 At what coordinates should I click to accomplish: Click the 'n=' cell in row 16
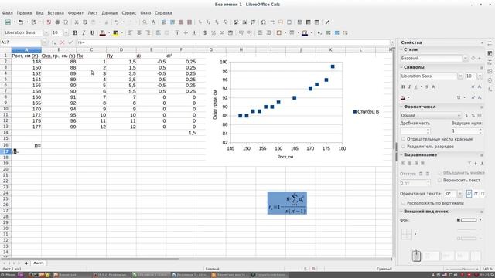pos(26,146)
